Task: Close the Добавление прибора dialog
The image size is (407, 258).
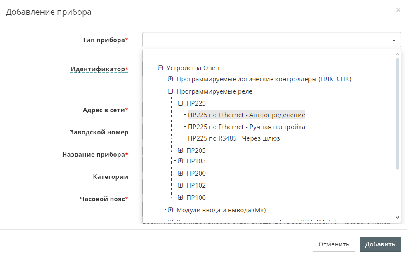Action: (398, 10)
